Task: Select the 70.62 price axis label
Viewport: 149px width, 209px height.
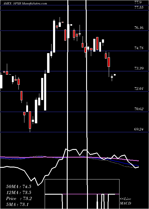Action: (x=139, y=109)
